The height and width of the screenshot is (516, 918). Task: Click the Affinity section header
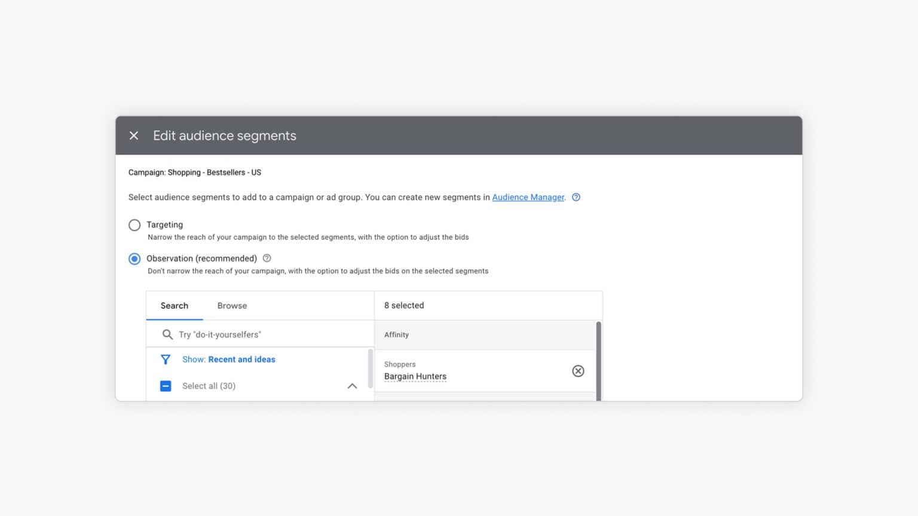(396, 334)
